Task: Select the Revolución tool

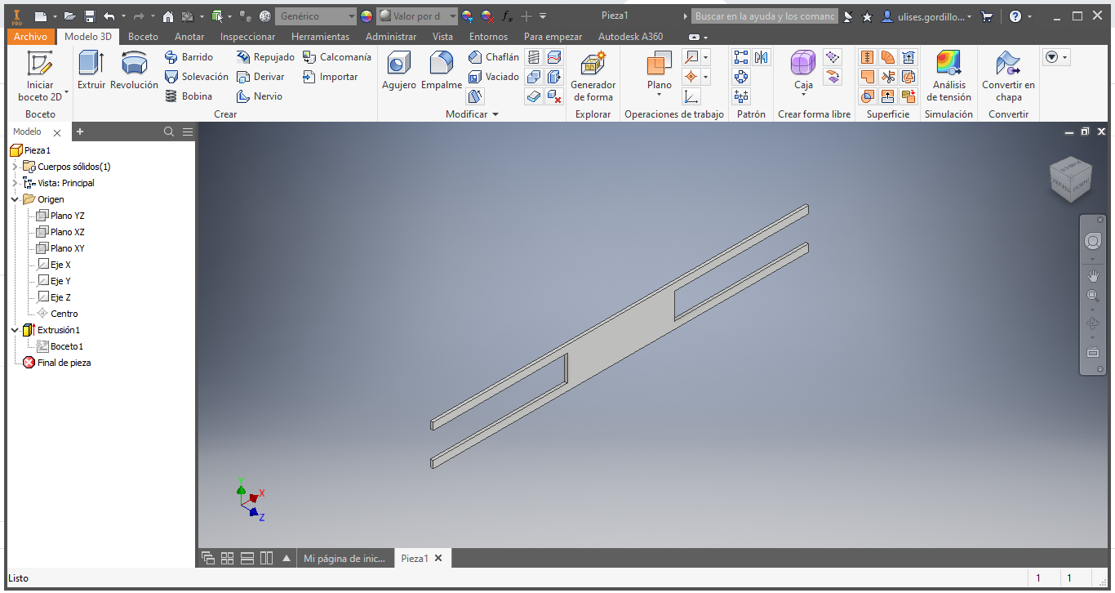Action: click(x=134, y=70)
